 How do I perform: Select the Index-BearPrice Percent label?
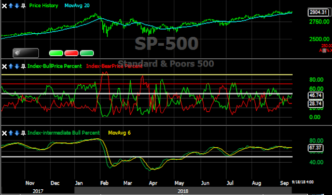pyautogui.click(x=114, y=66)
